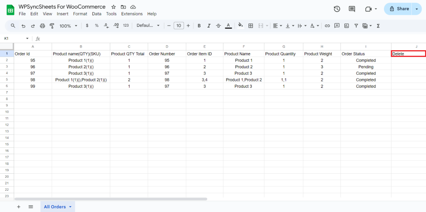426x212 pixels.
Task: Open meeting options dropdown arrow
Action: (x=376, y=9)
